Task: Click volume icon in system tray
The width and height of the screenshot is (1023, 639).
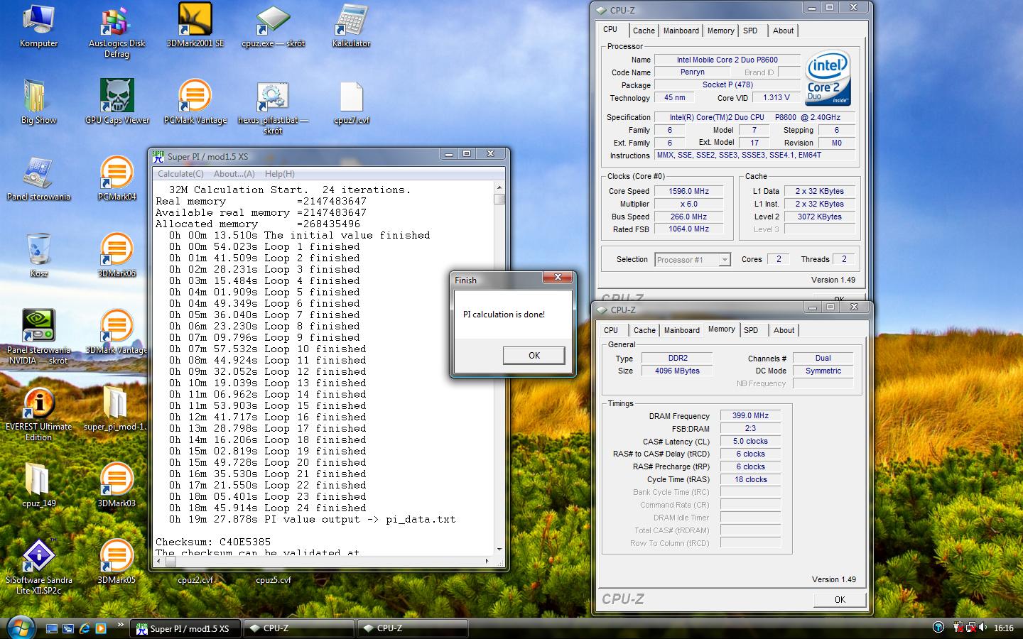Action: pos(983,628)
